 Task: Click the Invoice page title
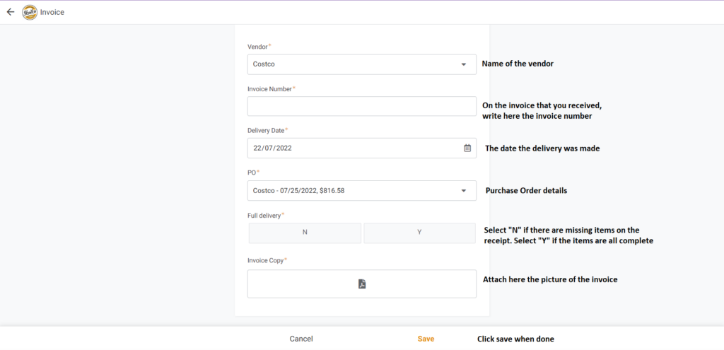tap(52, 13)
